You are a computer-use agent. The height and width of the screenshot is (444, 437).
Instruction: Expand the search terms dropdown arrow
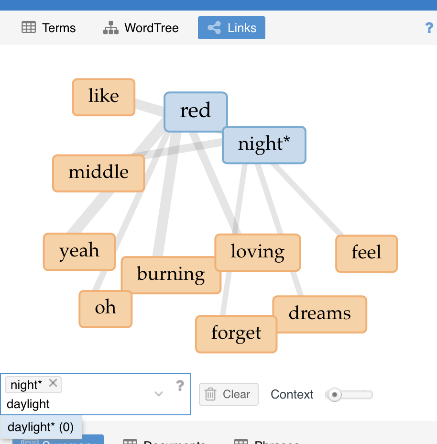pyautogui.click(x=159, y=394)
